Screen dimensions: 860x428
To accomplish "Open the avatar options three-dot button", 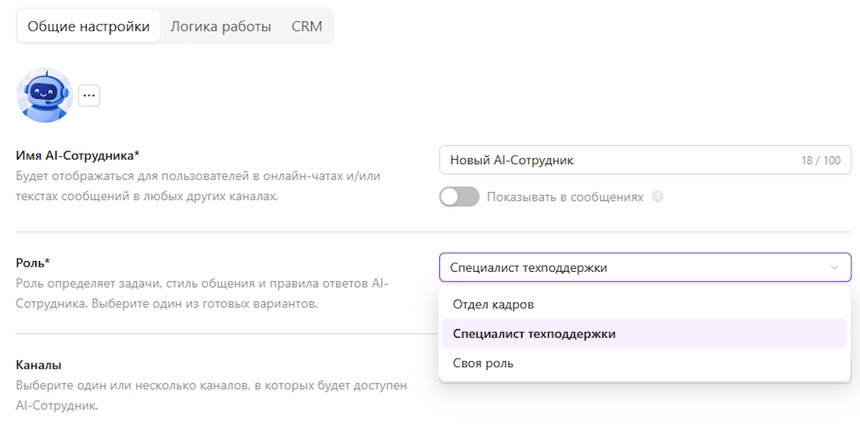I will click(89, 95).
